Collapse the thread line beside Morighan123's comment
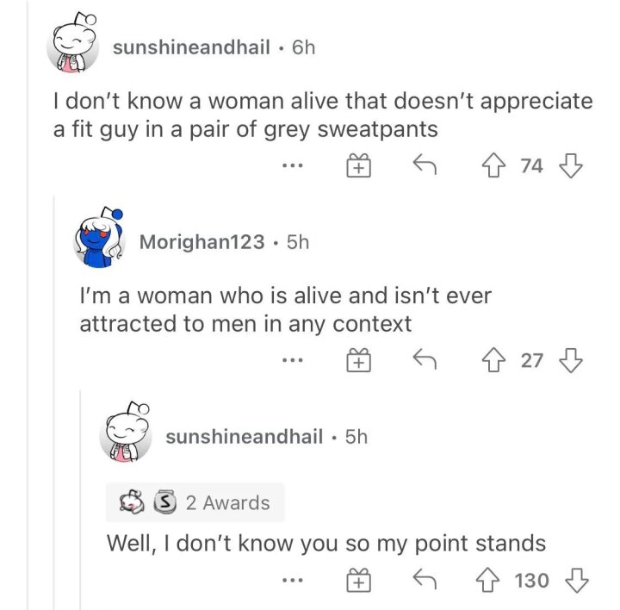This screenshot has height=610, width=620. tap(54, 401)
